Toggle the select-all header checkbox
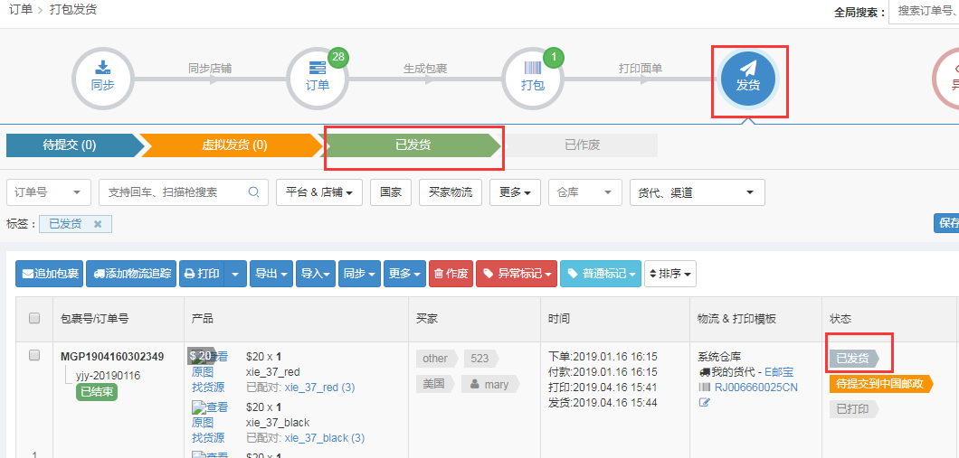The image size is (959, 458). [x=34, y=318]
